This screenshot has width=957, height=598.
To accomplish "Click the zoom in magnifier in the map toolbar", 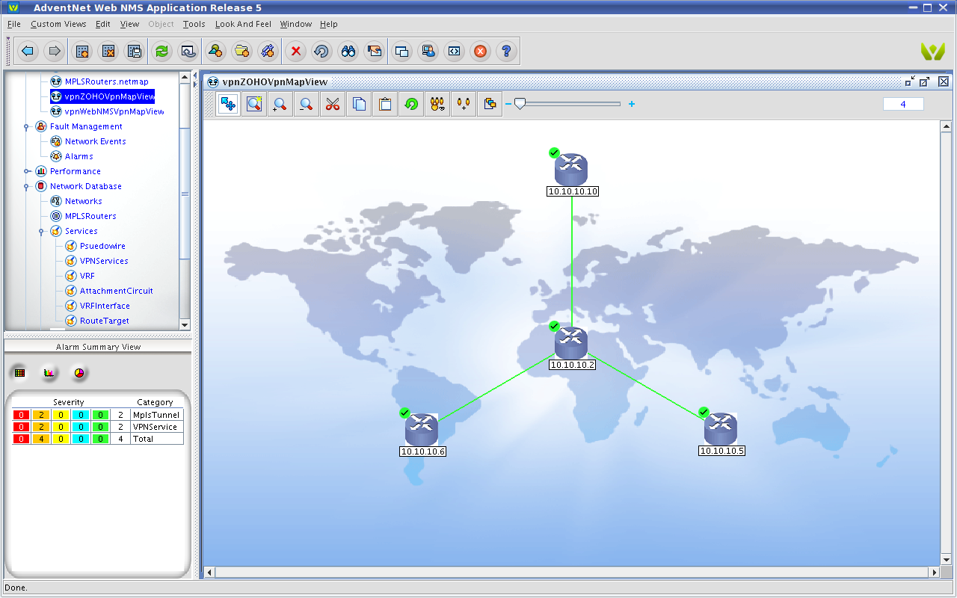I will click(x=280, y=105).
